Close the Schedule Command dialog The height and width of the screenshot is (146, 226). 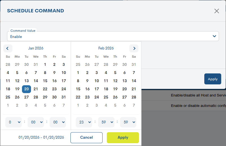click(216, 11)
